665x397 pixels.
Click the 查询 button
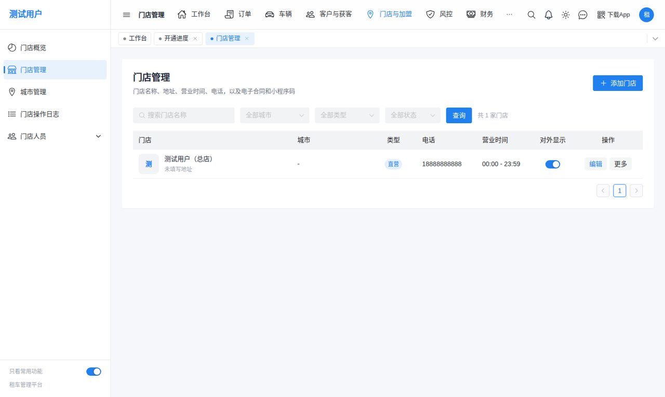click(459, 115)
